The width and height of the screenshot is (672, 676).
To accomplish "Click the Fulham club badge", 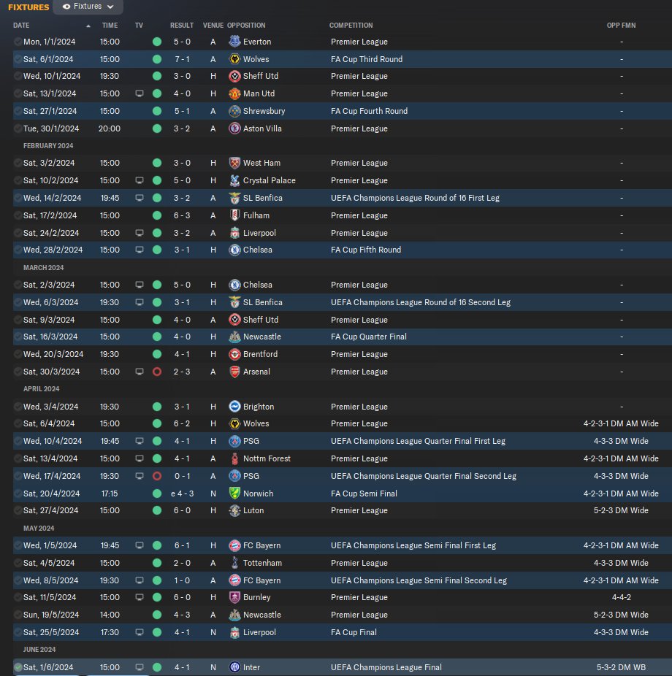I will 234,215.
